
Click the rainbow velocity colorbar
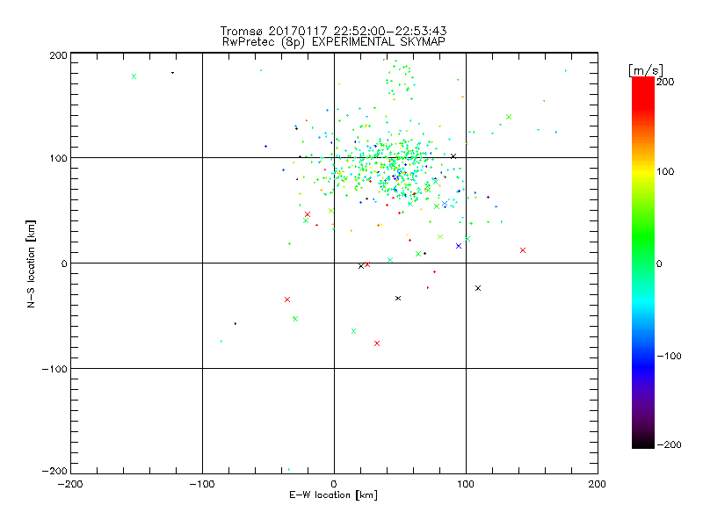[x=643, y=263]
